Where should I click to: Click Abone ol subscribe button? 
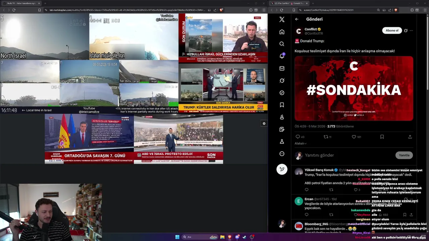tap(392, 30)
